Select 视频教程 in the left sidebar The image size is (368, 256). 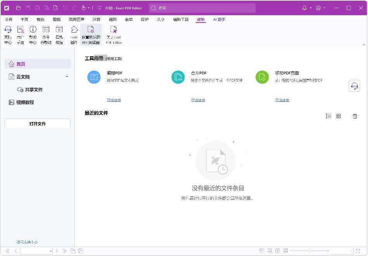coord(21,102)
